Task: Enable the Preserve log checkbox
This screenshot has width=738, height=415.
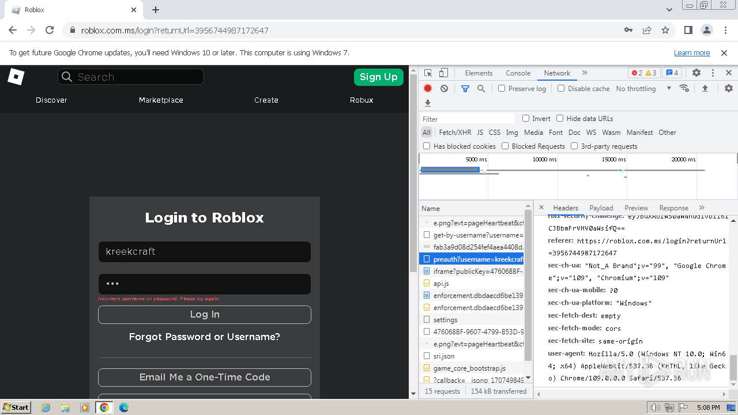Action: (502, 88)
